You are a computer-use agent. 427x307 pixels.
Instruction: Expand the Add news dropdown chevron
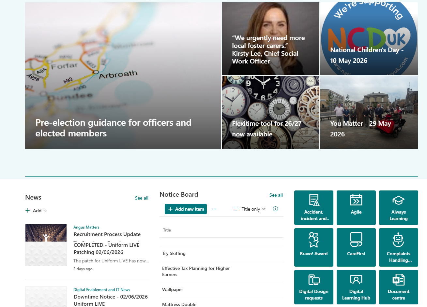(x=45, y=211)
